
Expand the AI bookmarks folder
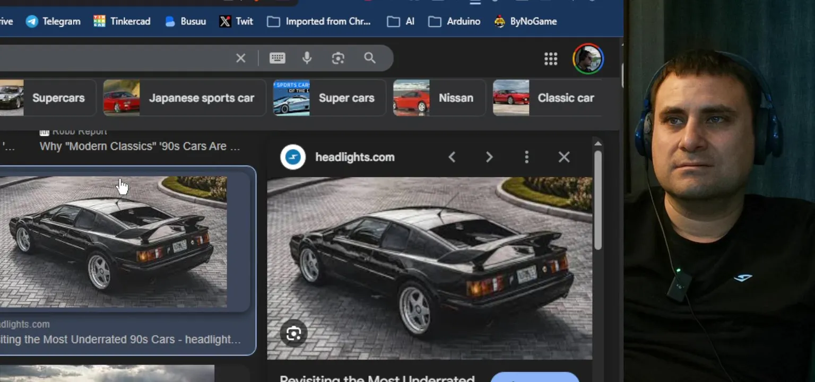401,21
